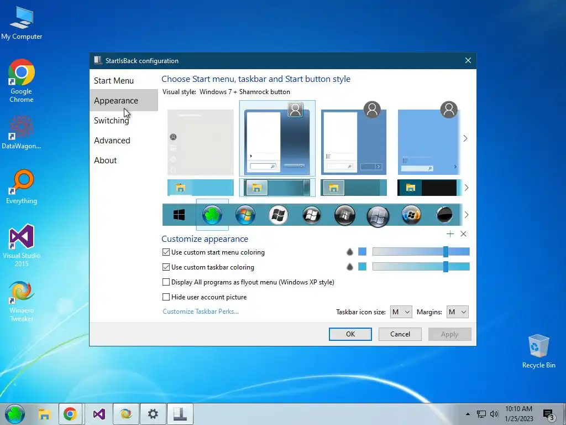This screenshot has width=566, height=425.
Task: Click the volume speaker tray icon
Action: tap(494, 414)
